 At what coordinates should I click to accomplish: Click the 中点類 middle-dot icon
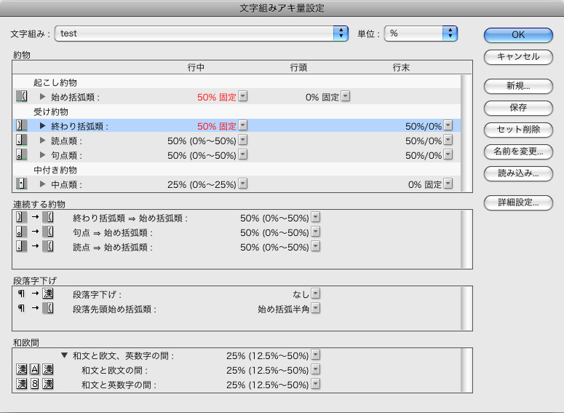tap(22, 184)
